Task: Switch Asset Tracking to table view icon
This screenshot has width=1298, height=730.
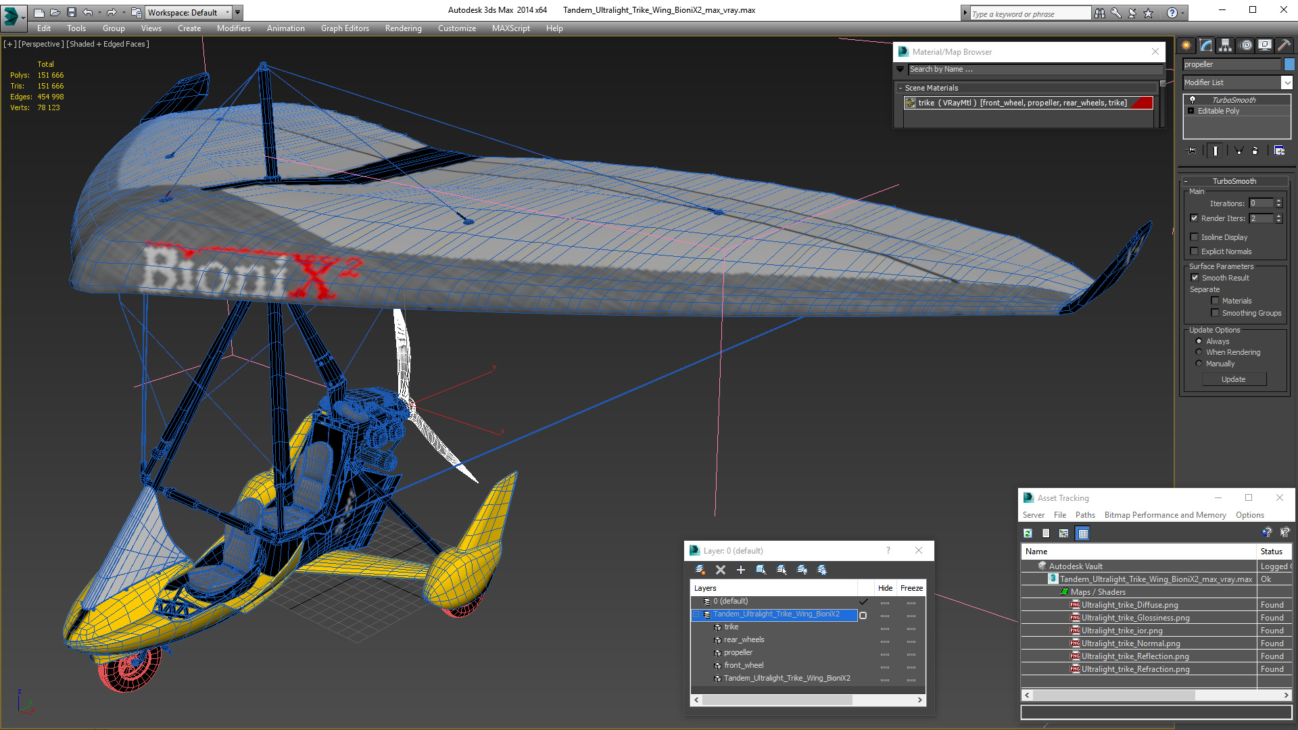Action: pos(1083,533)
